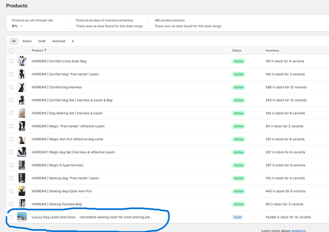Switch to the Draft tab

click(42, 41)
